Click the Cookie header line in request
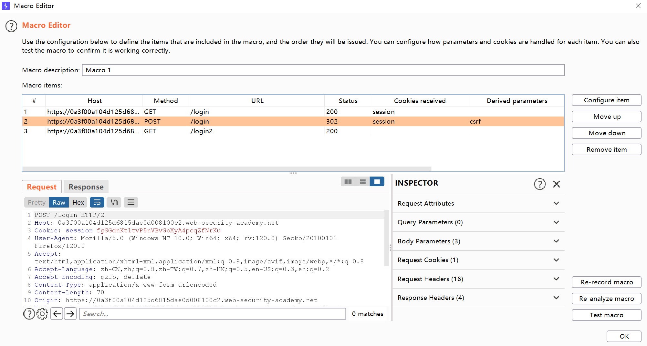Screen dimensions: 647x346 point(128,230)
